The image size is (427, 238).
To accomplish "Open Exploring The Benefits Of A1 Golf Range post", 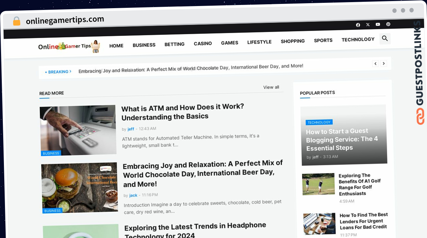I will coord(360,184).
